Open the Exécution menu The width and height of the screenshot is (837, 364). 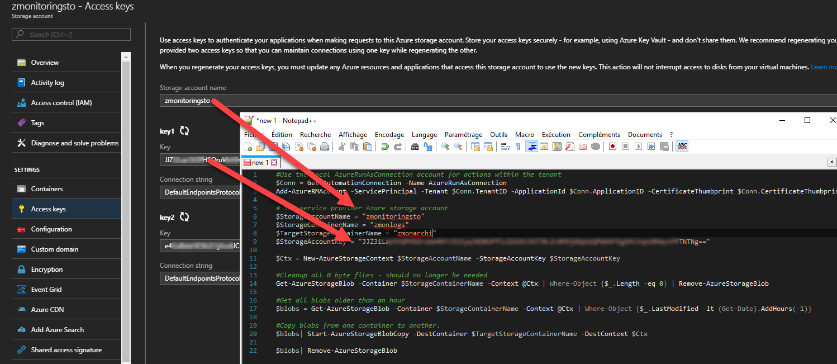point(556,135)
